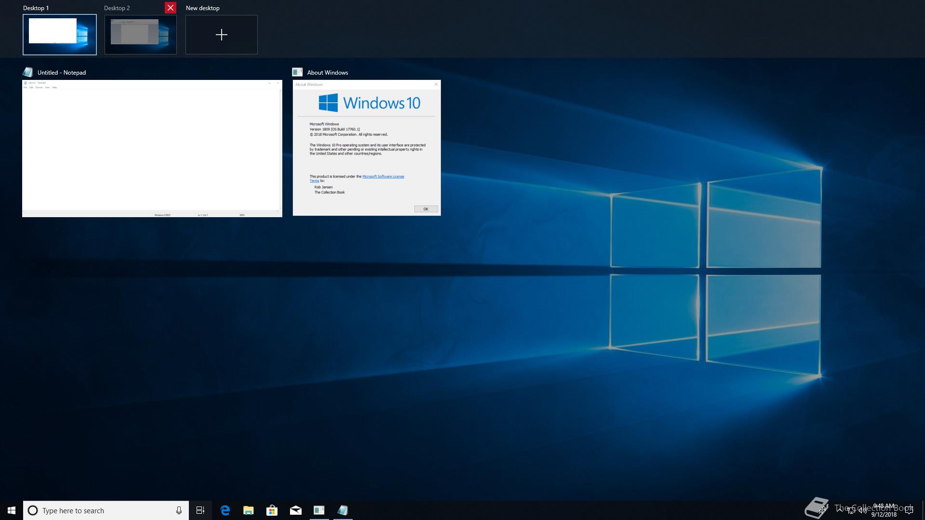Add a new desktop with the plus tile
925x520 pixels.
point(222,35)
